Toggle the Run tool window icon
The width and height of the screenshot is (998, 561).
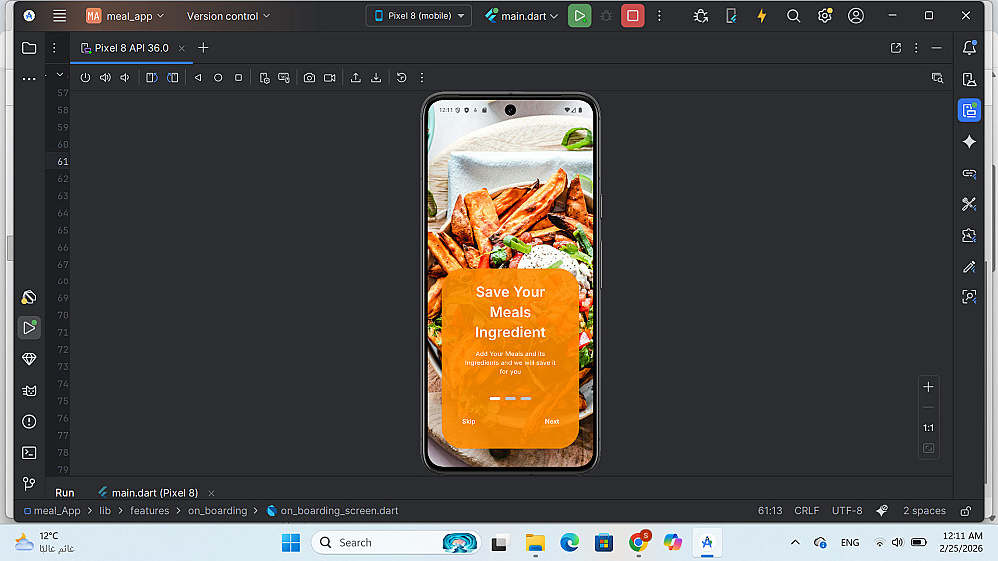coord(29,328)
